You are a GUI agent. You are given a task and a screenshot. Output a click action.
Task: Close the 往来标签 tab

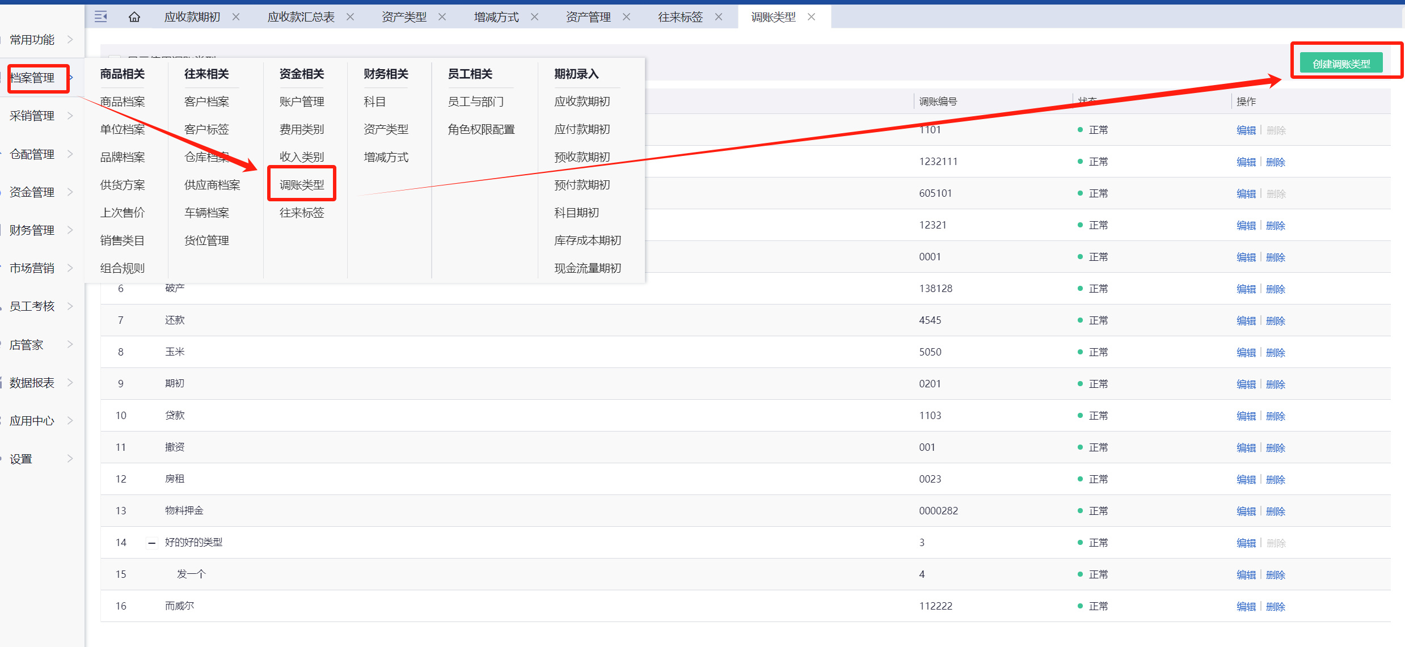click(x=719, y=17)
